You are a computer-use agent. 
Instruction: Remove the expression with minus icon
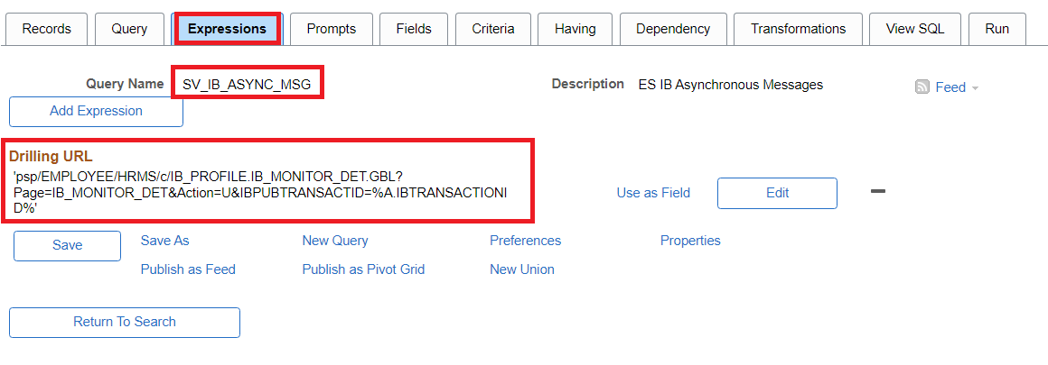(877, 191)
